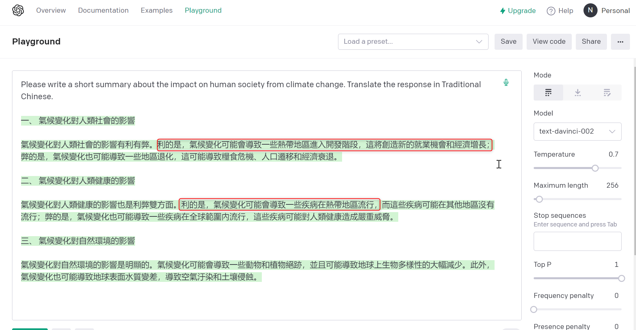Click the OpenAI logo
636x330 pixels.
click(x=18, y=10)
